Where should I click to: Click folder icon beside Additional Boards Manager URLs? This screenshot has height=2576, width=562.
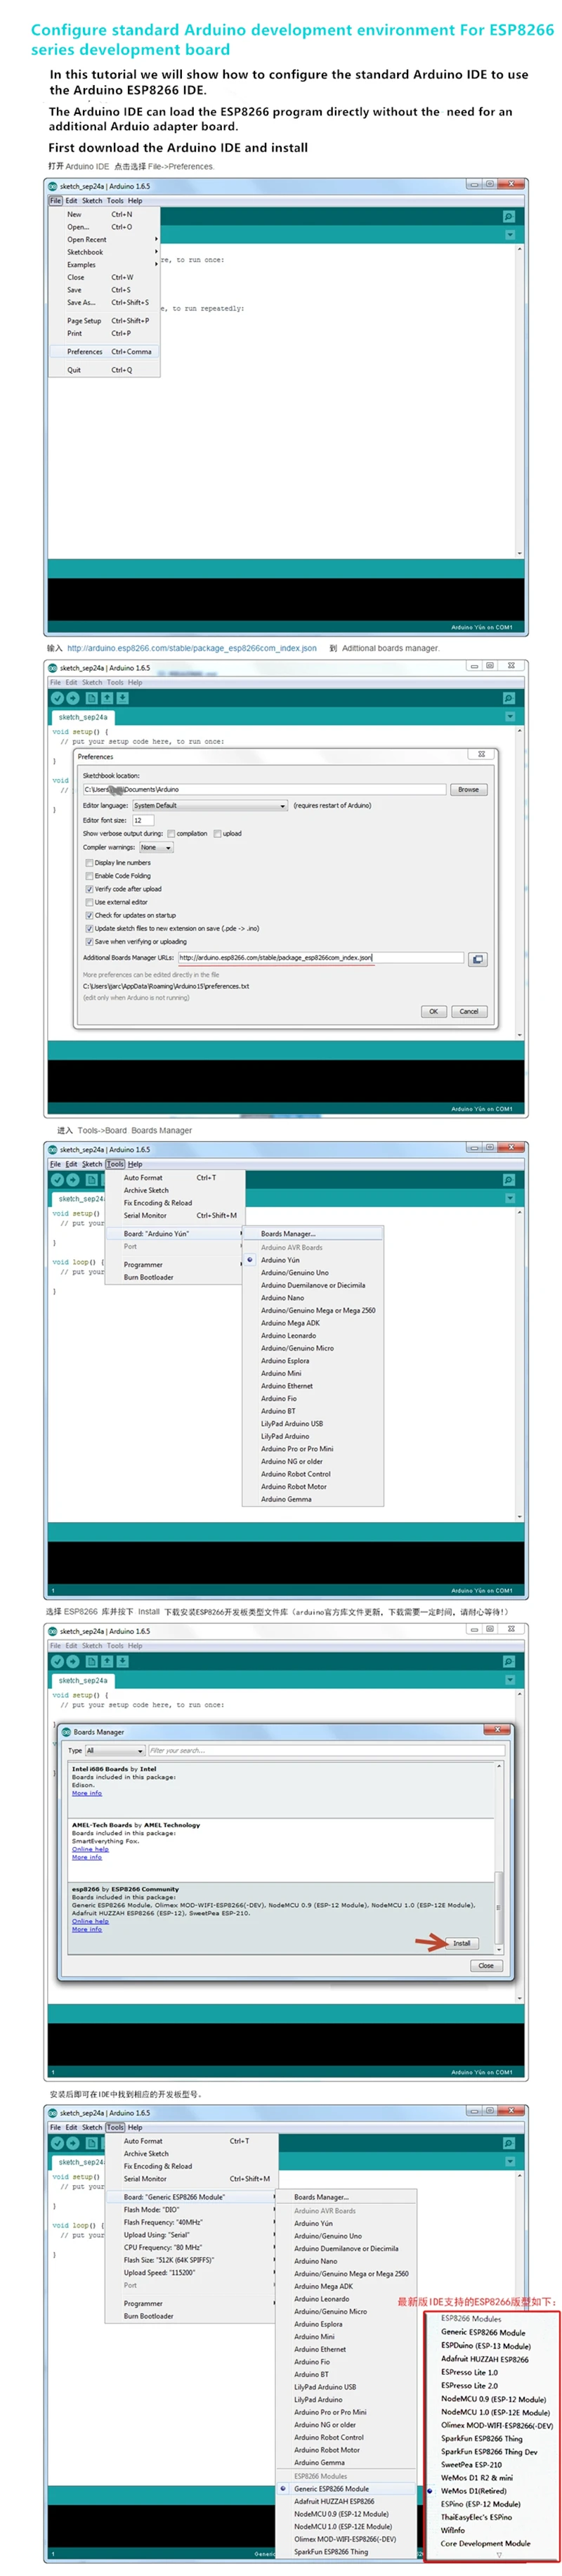coord(478,959)
